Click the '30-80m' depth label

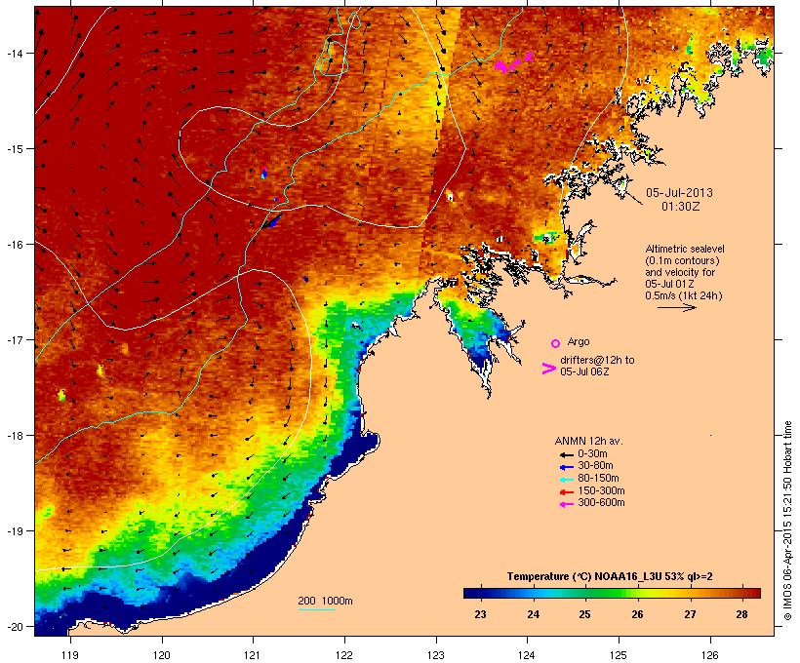tap(595, 466)
